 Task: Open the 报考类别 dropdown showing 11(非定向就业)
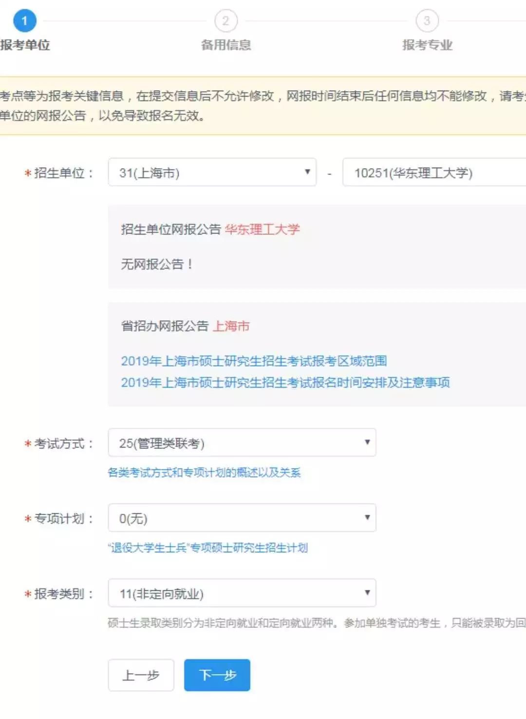click(242, 593)
